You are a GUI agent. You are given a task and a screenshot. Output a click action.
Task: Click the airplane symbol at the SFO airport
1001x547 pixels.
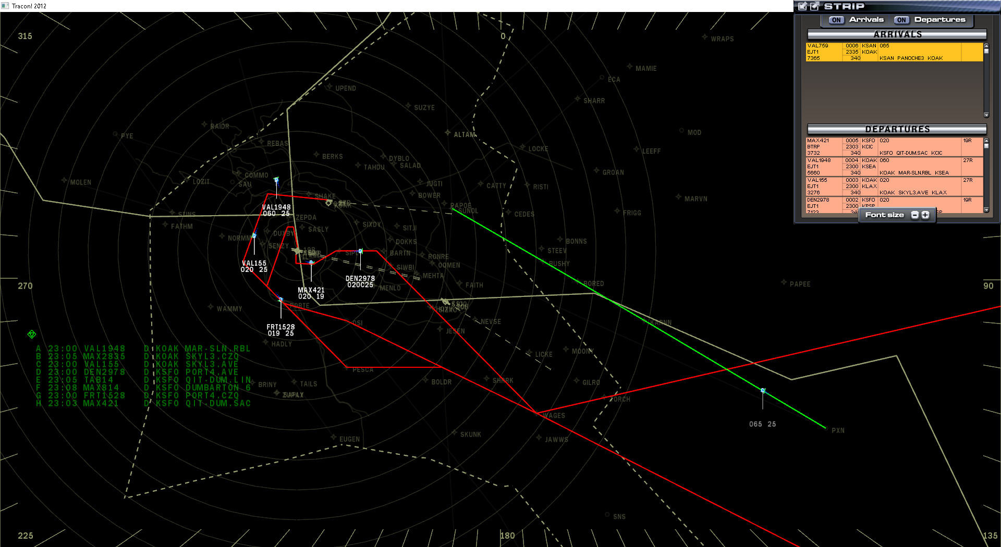297,251
